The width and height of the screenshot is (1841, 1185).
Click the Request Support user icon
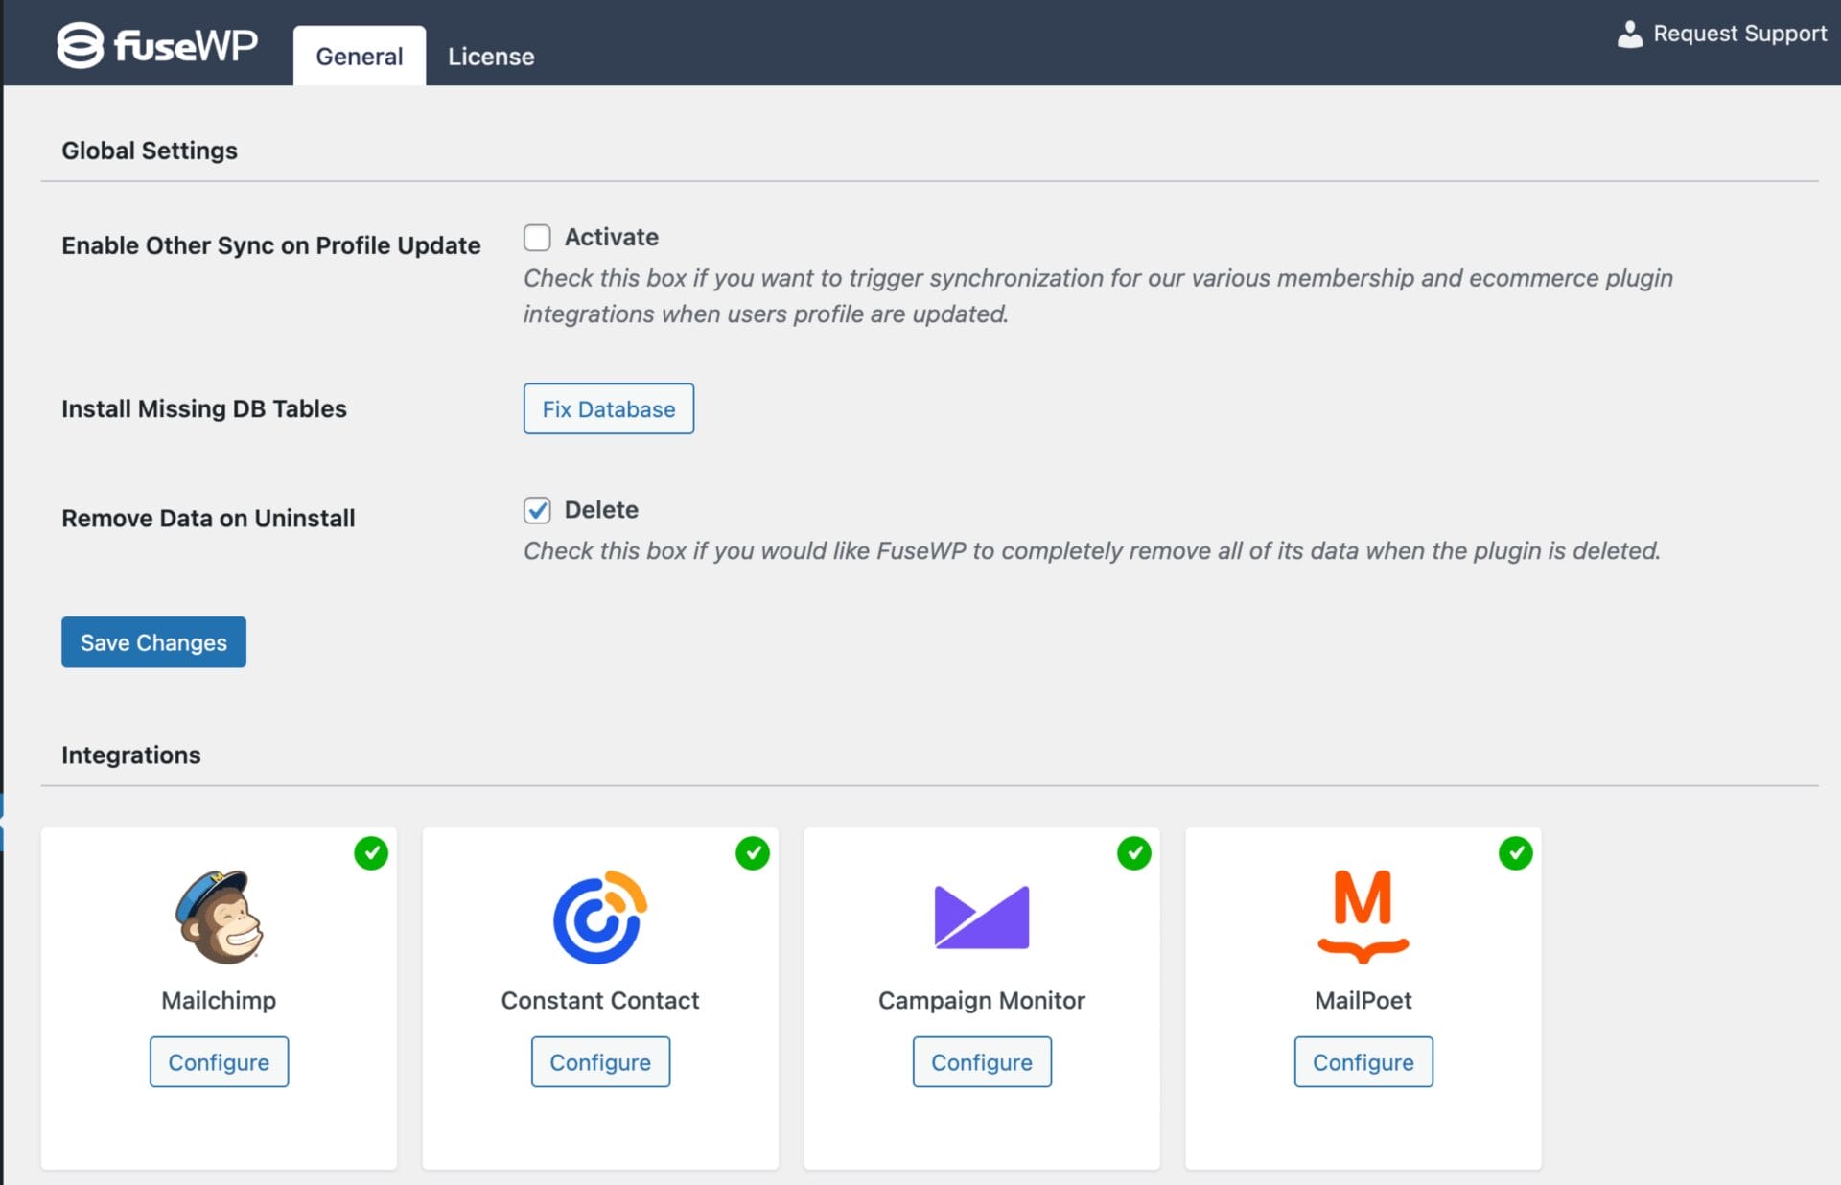[x=1629, y=35]
